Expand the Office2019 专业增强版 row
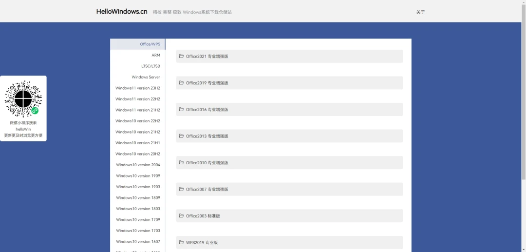This screenshot has width=526, height=252. coord(289,83)
